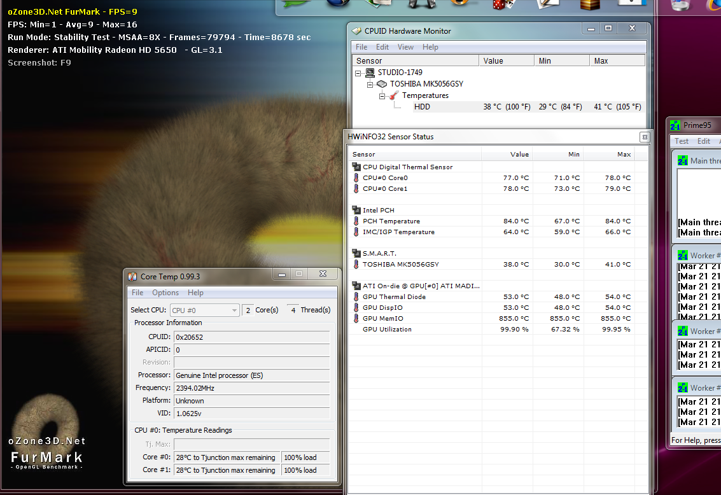The height and width of the screenshot is (495, 721).
Task: Click the ATI On-die GPU group icon
Action: tap(356, 286)
